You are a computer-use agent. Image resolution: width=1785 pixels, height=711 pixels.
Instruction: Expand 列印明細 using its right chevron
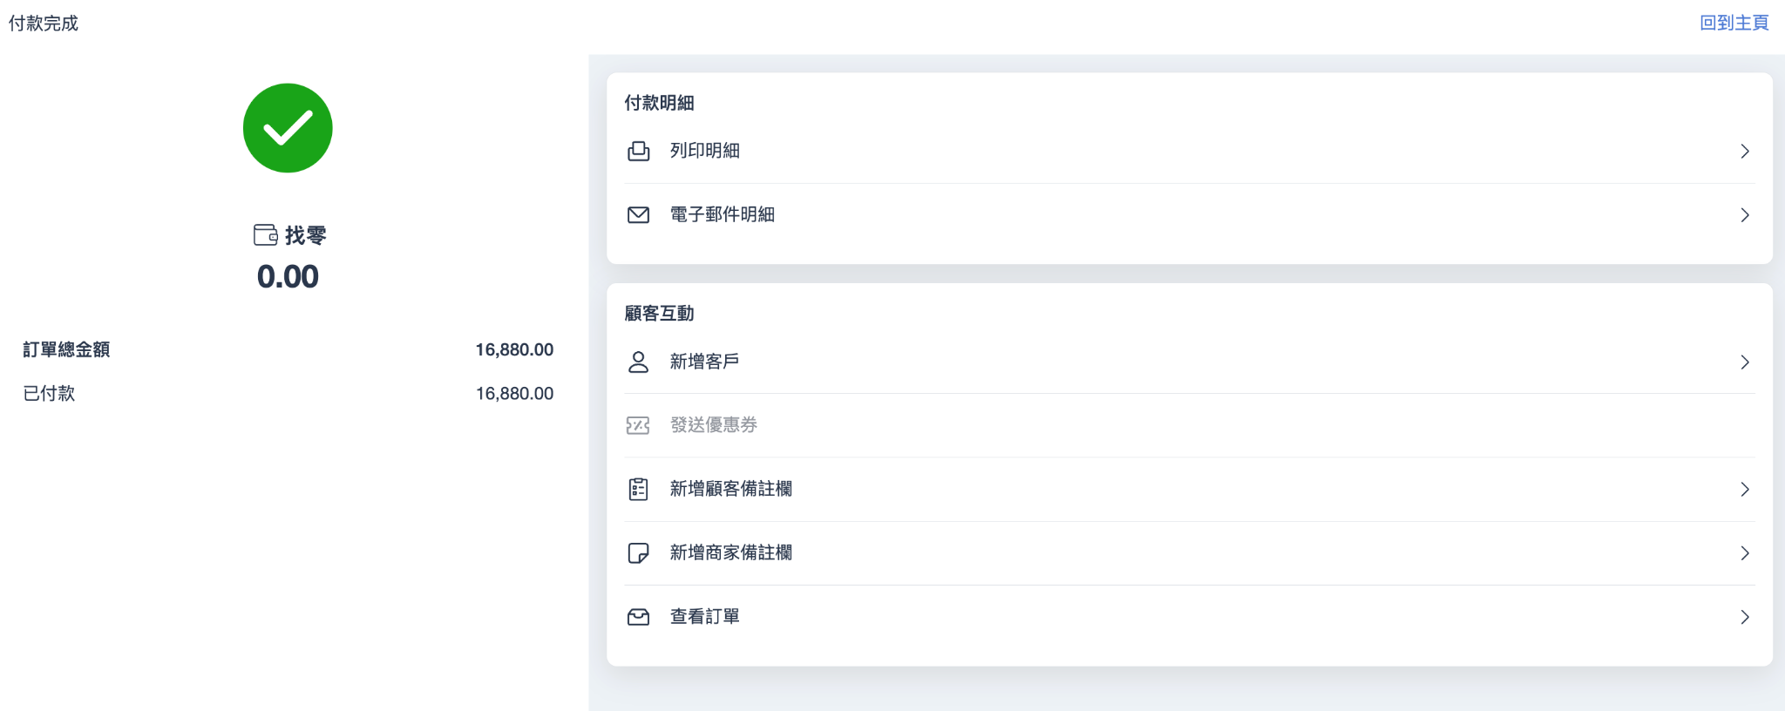click(x=1744, y=152)
